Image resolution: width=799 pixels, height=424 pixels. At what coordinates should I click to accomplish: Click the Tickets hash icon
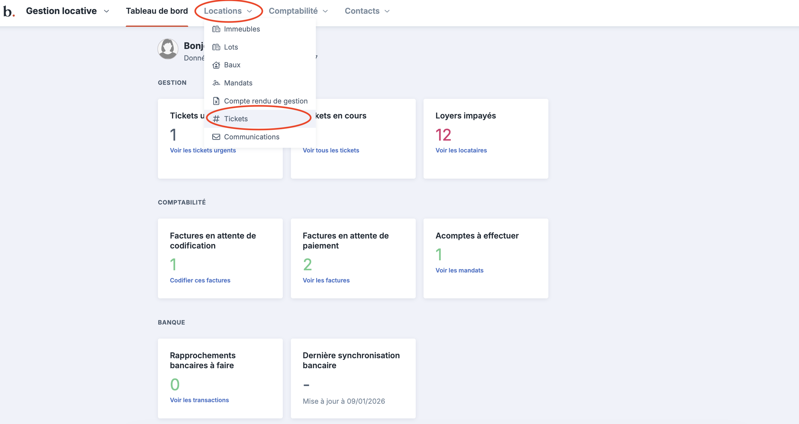[216, 119]
